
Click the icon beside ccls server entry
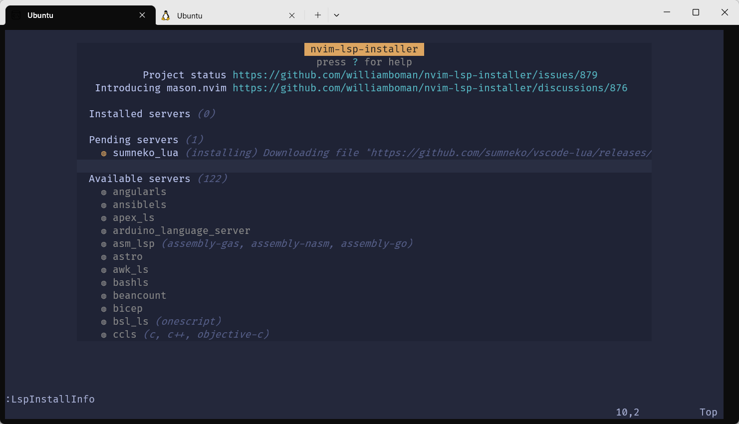tap(103, 334)
